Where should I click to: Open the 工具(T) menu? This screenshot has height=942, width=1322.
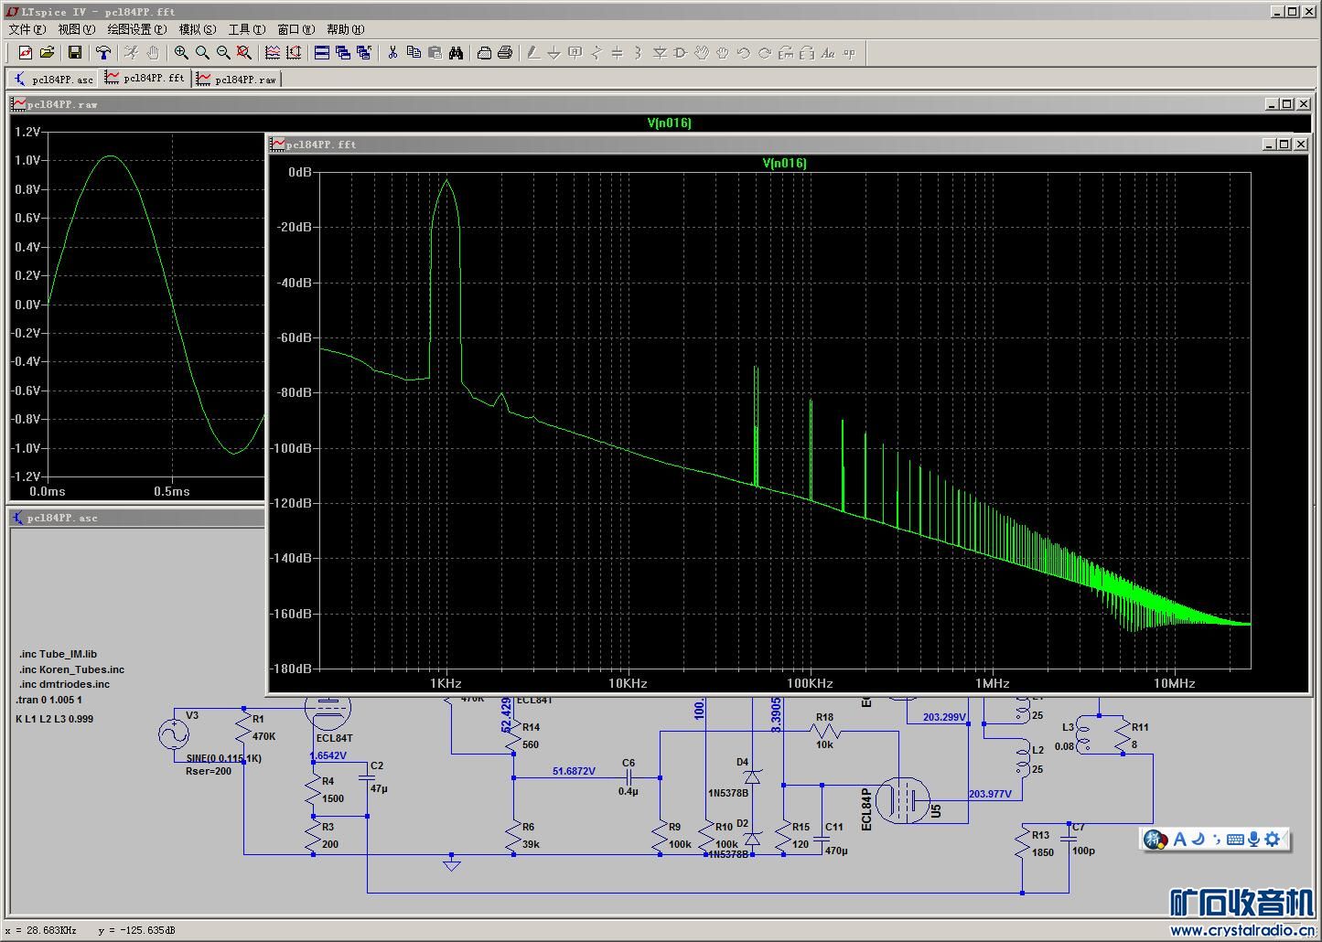[247, 29]
